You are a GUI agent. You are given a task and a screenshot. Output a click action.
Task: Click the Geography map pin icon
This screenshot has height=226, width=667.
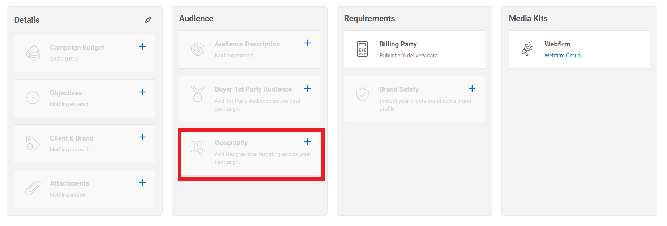pos(198,147)
